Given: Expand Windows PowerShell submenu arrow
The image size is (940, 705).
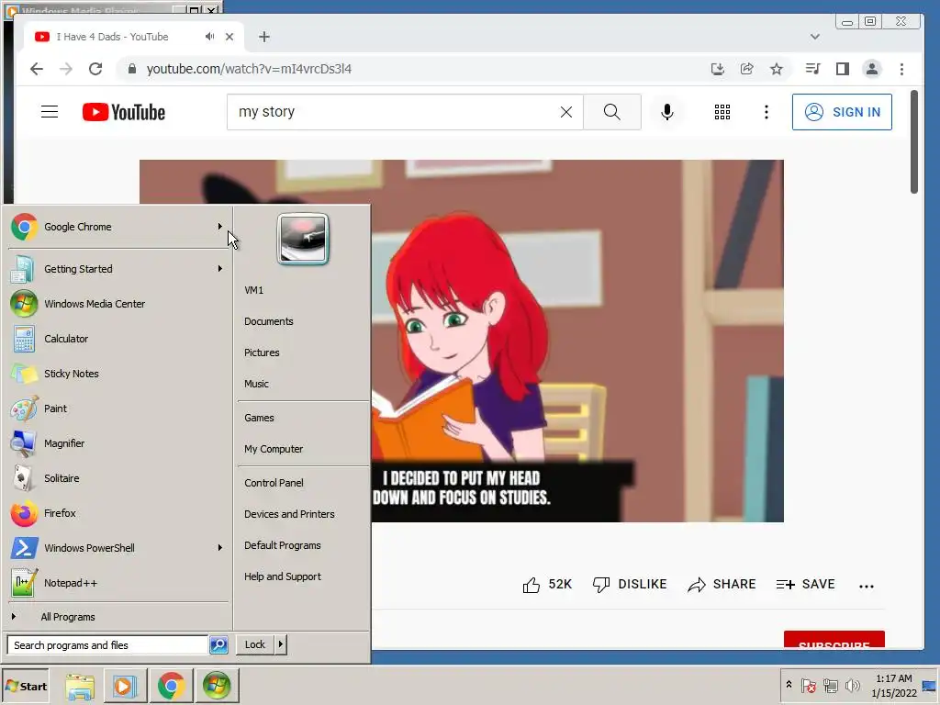Looking at the screenshot, I should coord(220,548).
